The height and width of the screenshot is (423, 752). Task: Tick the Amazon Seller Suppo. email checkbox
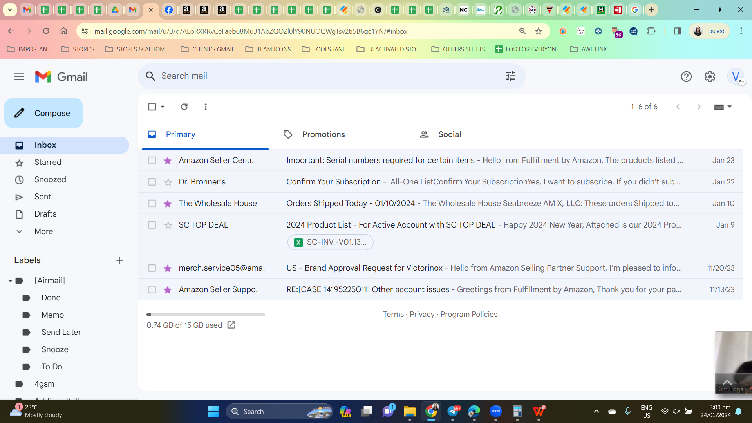(x=152, y=290)
